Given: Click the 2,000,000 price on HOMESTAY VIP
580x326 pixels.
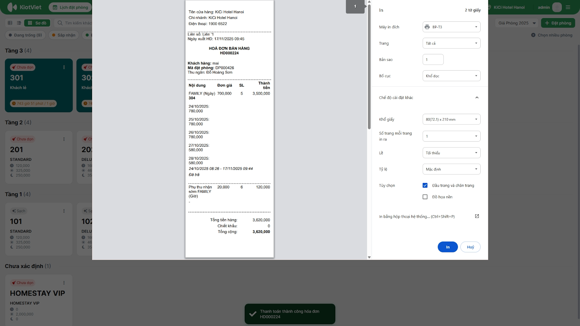Looking at the screenshot, I should point(25,314).
